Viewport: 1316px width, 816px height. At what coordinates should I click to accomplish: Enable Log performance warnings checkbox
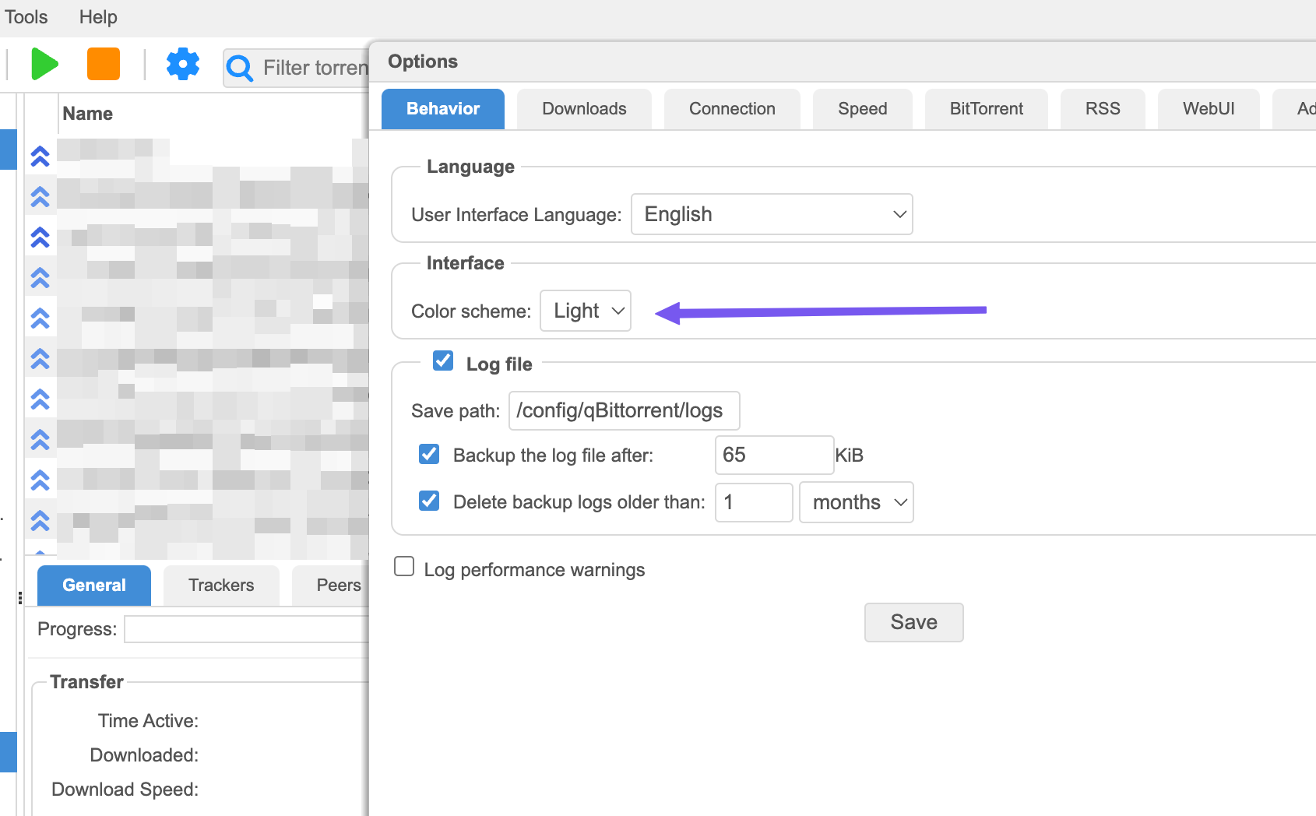[x=404, y=566]
